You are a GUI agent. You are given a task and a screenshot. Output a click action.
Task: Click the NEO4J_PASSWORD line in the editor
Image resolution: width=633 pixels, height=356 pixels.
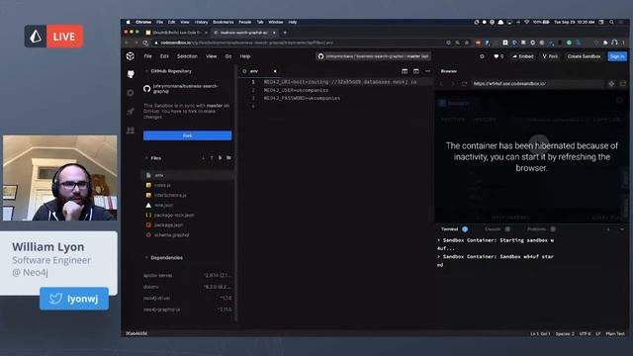point(302,98)
